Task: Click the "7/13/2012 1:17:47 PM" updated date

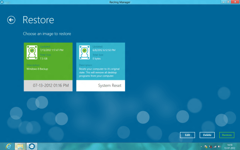Action: [52, 50]
